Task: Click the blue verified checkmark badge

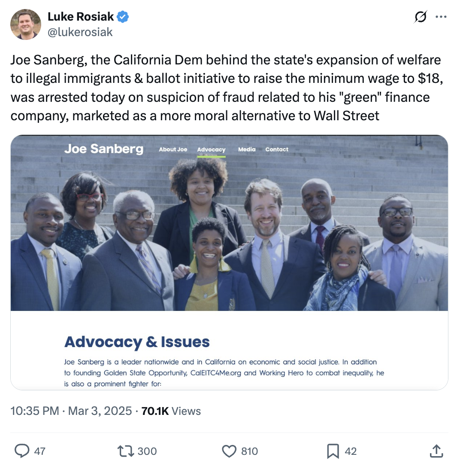Action: (123, 17)
